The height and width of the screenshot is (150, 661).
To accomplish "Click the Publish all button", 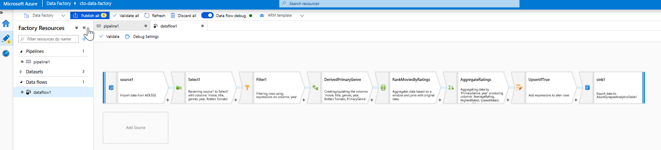I will 89,15.
